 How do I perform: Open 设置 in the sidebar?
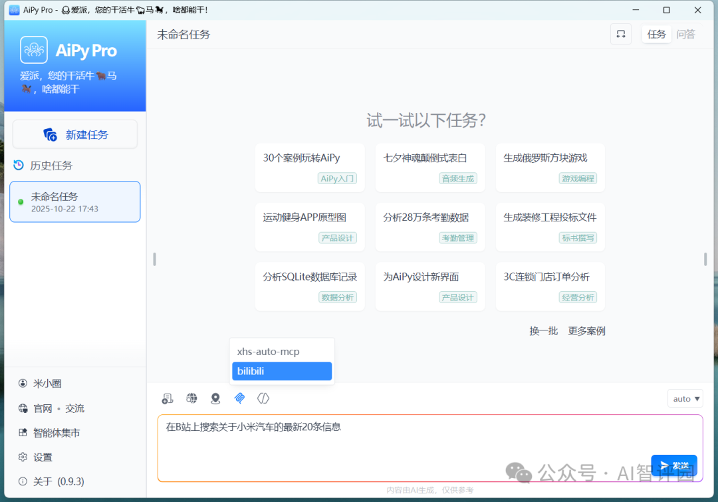pos(43,457)
